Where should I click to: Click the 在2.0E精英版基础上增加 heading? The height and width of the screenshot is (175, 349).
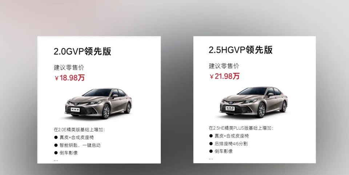79,130
